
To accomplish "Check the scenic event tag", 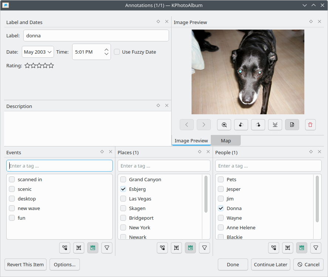I will 12,189.
